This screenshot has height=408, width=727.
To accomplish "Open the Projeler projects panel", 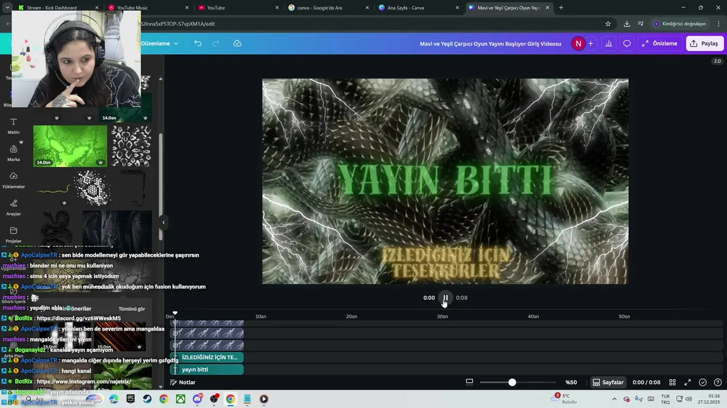I will pos(14,235).
